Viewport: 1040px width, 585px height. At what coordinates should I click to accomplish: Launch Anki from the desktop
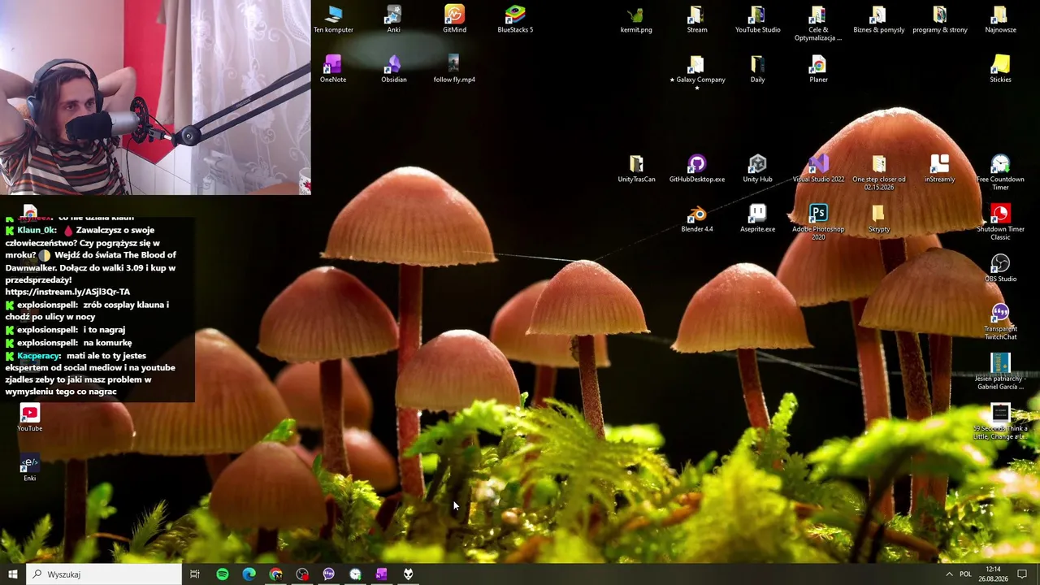393,19
